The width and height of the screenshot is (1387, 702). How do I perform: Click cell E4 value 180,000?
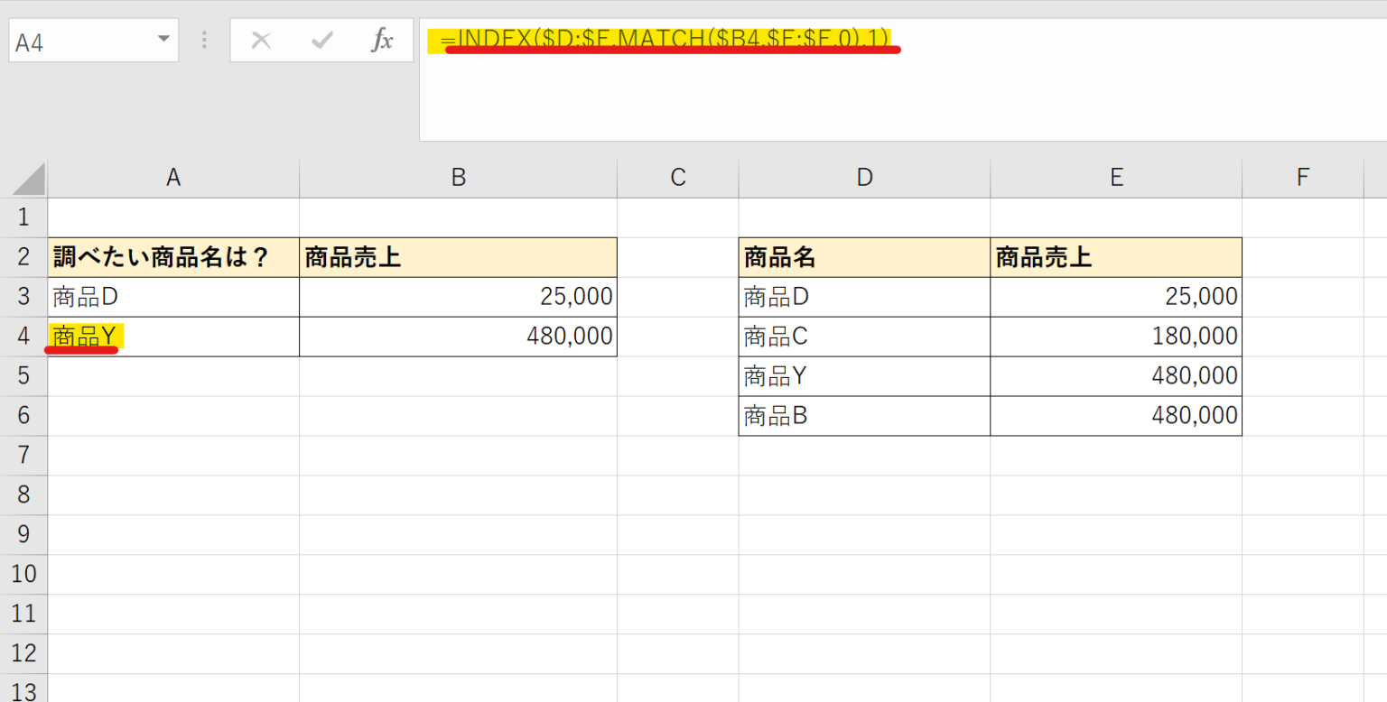(x=1116, y=337)
